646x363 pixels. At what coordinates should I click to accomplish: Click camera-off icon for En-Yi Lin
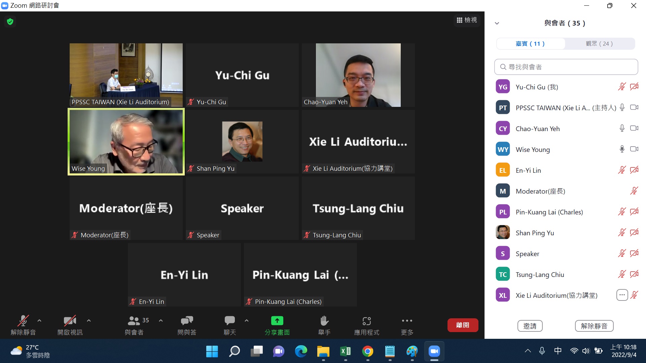pos(634,170)
